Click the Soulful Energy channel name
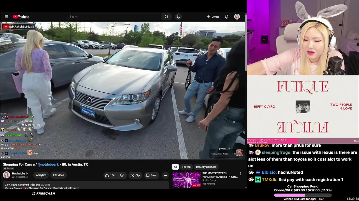359x201 pixels. click(210, 180)
